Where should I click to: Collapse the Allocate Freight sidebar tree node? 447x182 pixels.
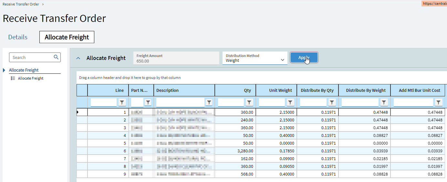(x=4, y=70)
